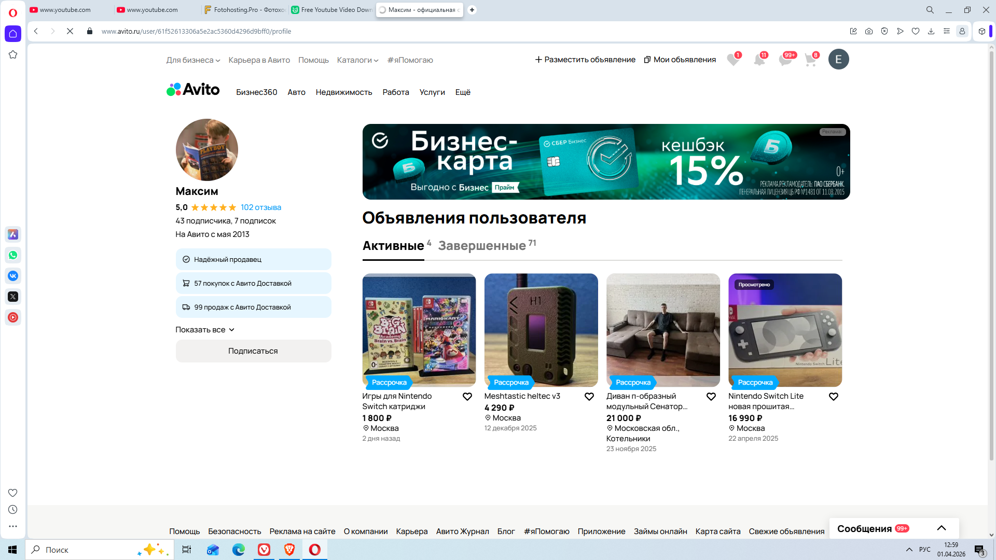The width and height of the screenshot is (996, 560).
Task: Open the Opera browser downloads icon
Action: pos(931,31)
